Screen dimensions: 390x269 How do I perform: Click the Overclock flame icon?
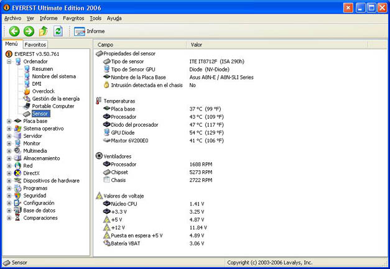point(27,91)
